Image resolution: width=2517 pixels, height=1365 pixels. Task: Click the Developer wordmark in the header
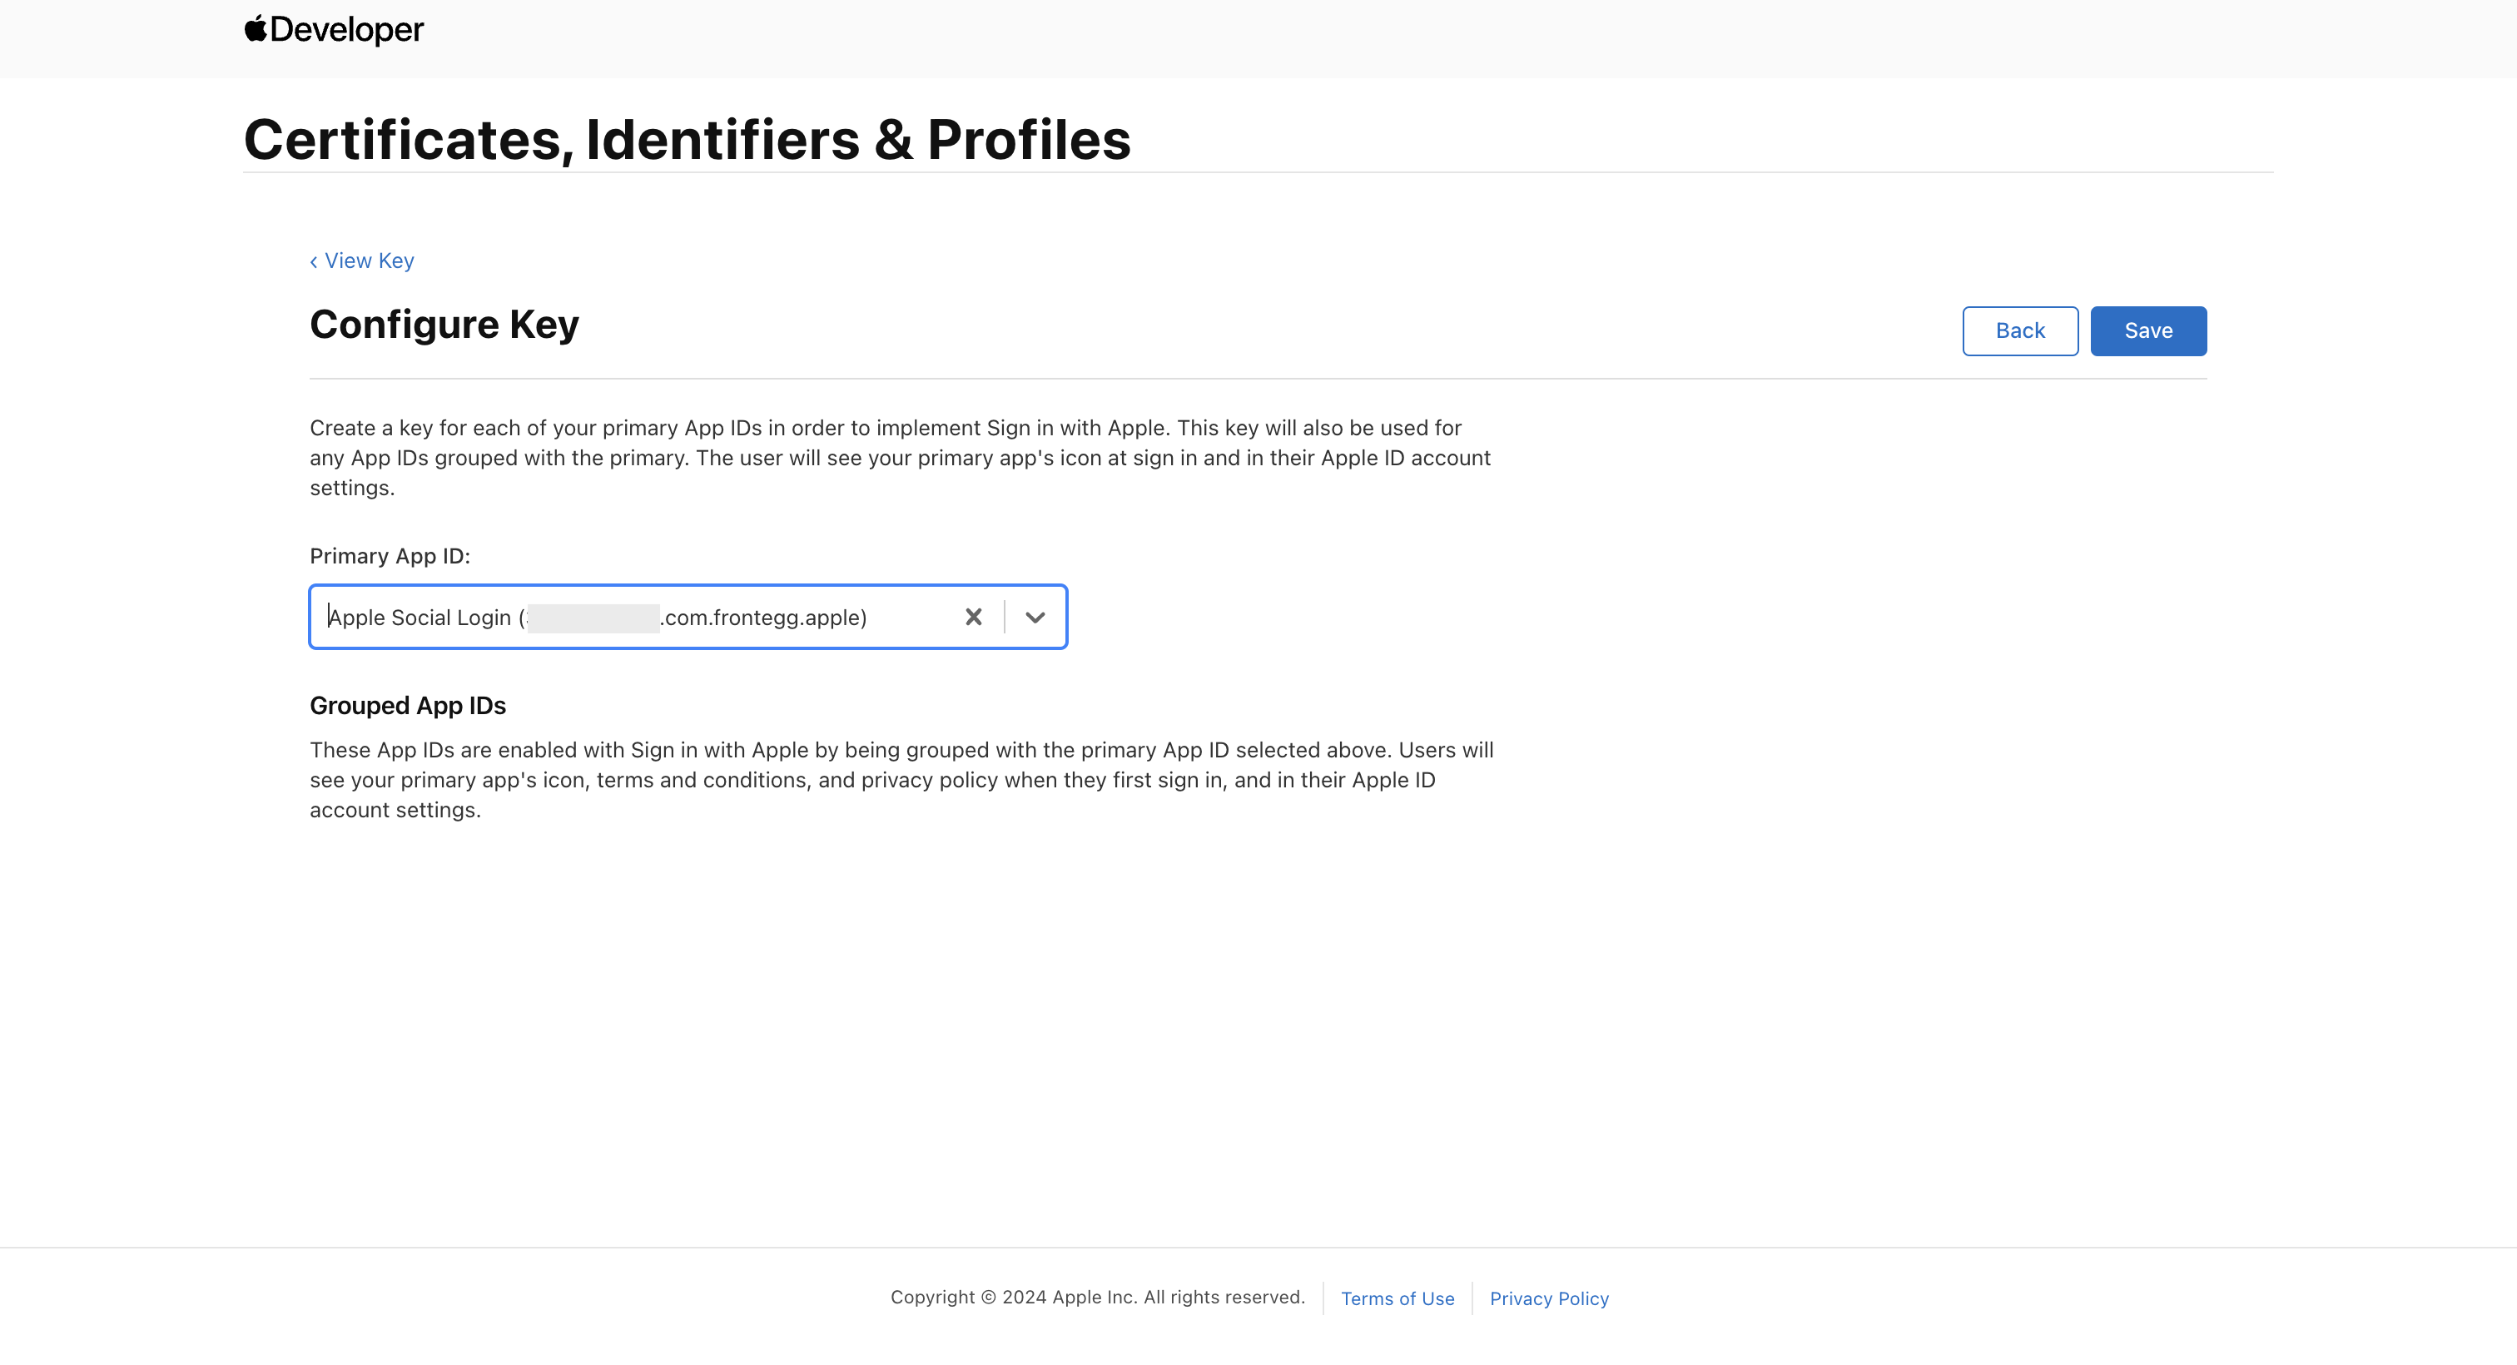click(x=347, y=29)
